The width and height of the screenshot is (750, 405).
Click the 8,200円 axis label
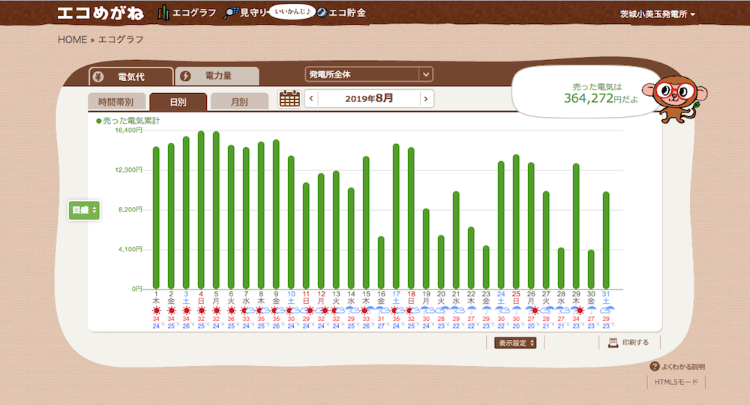tap(130, 209)
